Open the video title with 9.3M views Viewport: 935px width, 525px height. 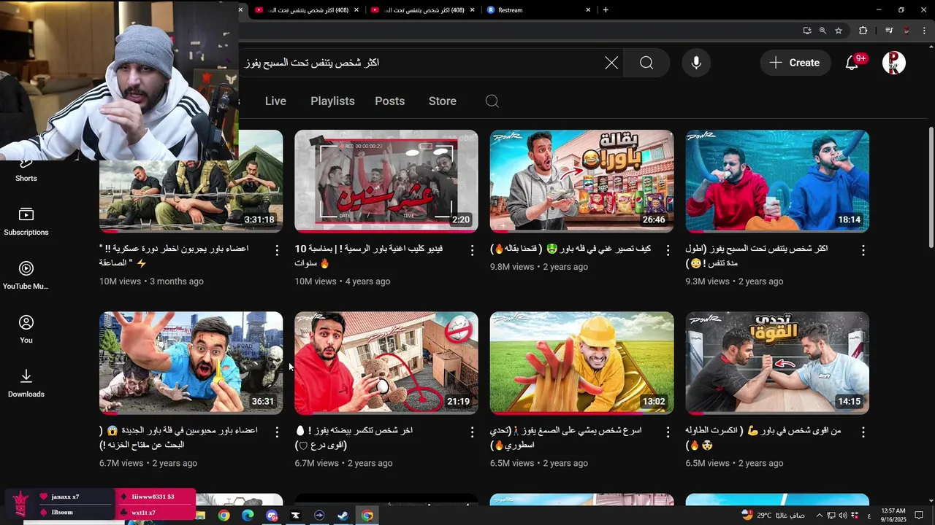pyautogui.click(x=756, y=256)
